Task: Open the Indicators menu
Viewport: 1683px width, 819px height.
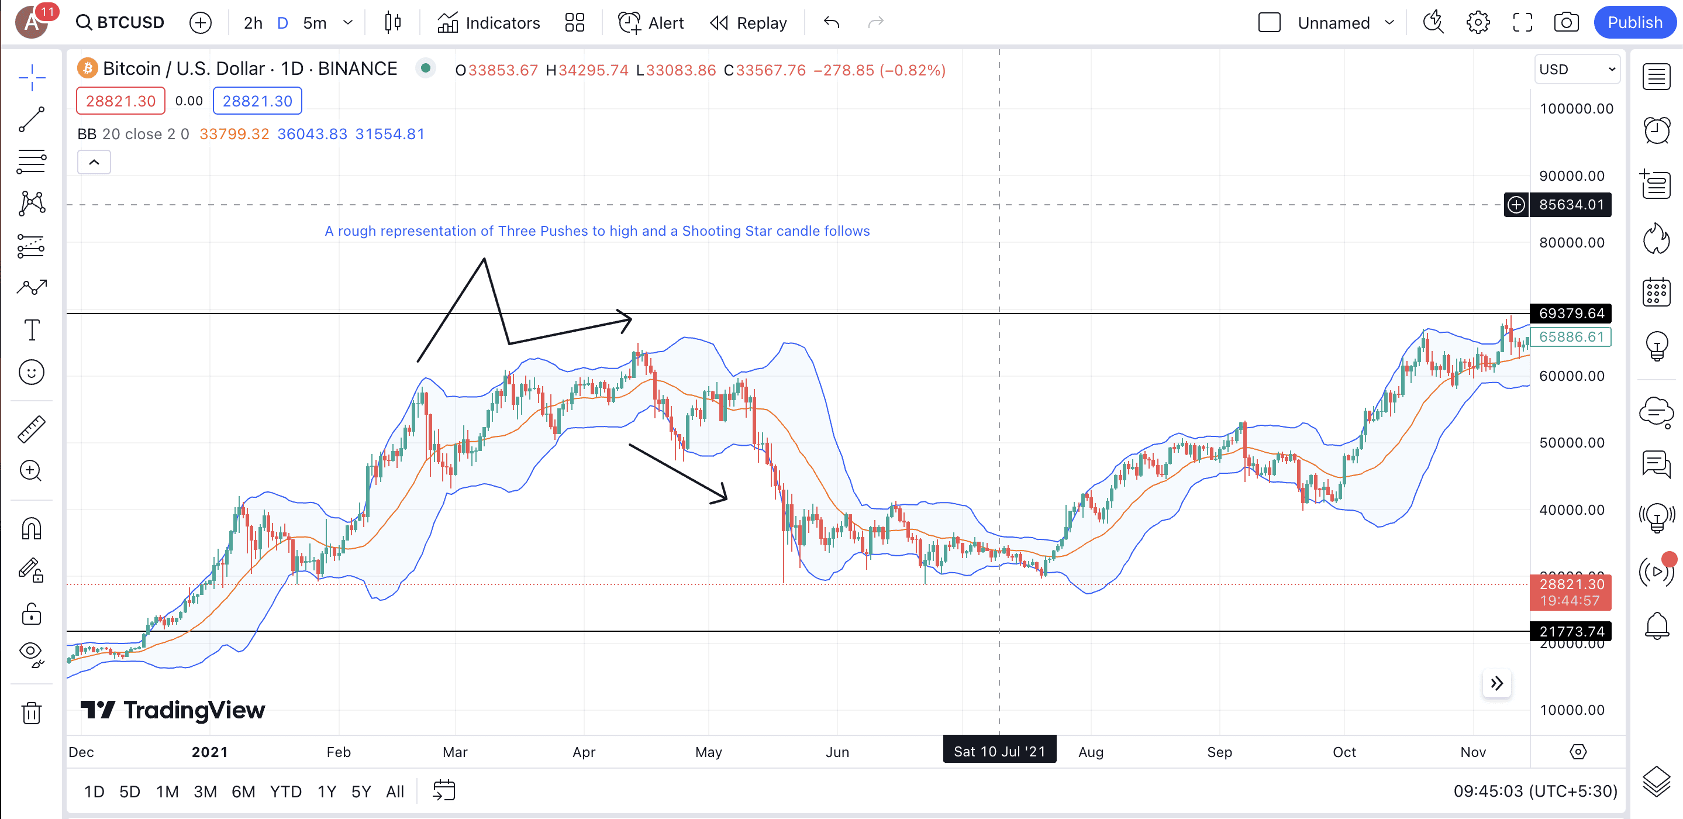Action: [489, 23]
